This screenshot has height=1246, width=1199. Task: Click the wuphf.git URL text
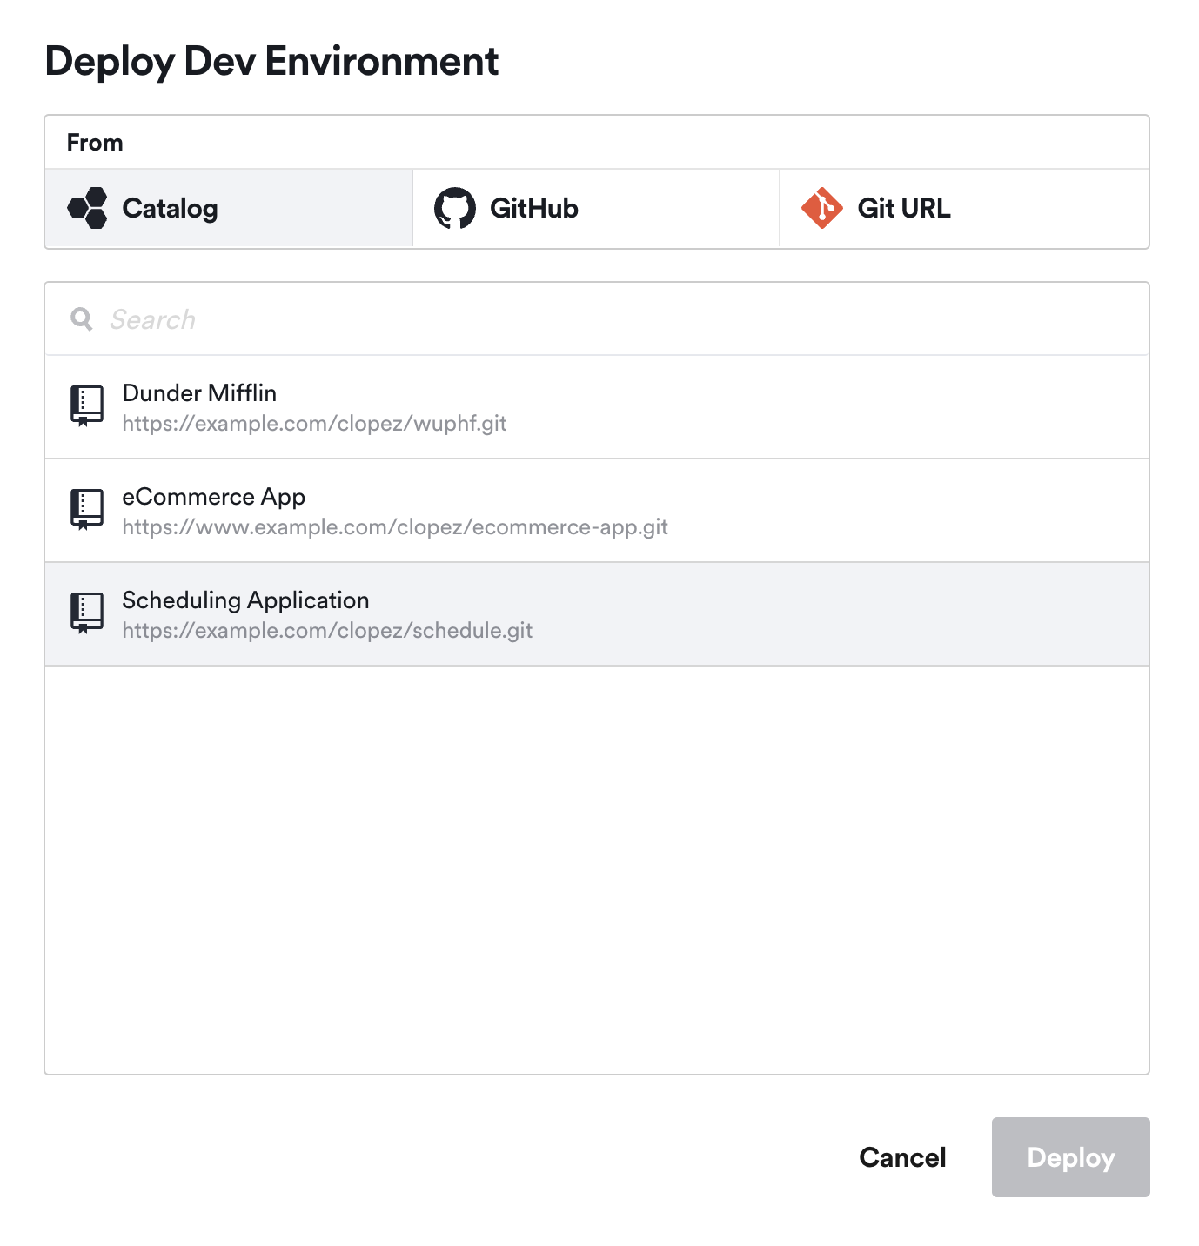315,424
